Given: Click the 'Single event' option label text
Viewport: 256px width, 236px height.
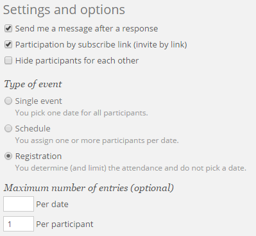Looking at the screenshot, I should [38, 101].
